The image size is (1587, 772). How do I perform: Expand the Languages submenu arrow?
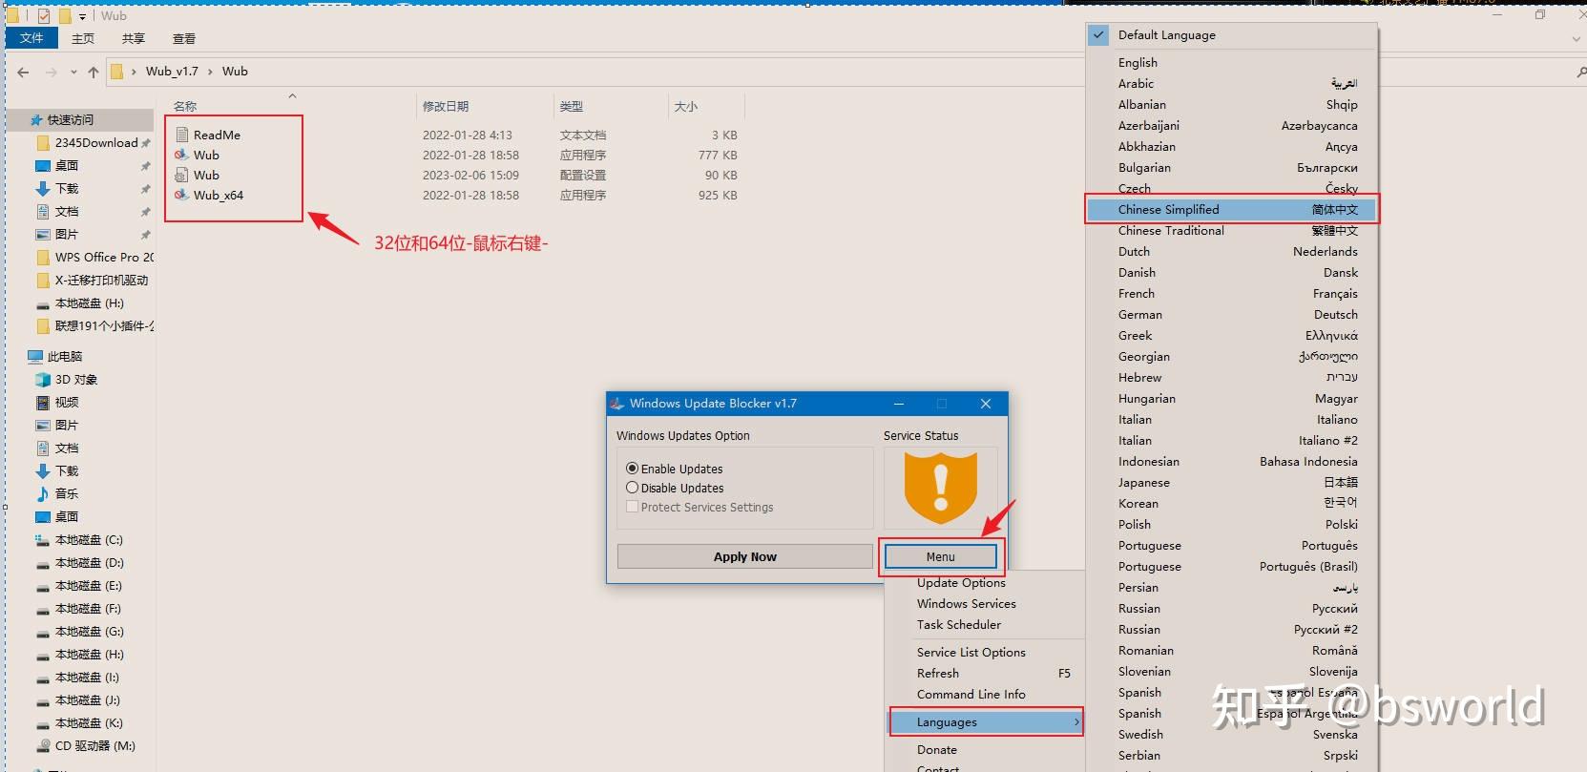[1076, 722]
